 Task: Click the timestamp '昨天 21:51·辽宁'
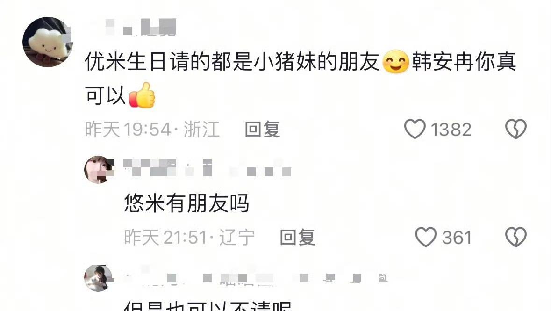tap(189, 238)
